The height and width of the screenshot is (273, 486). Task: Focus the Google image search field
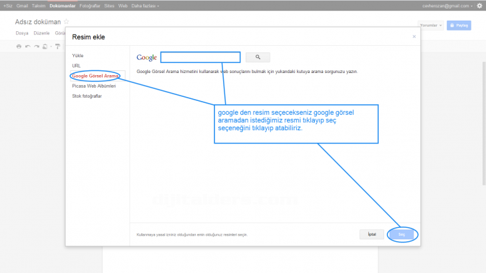200,57
